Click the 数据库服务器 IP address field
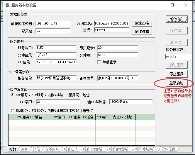Screen dimensions: 195x155 [x=53, y=23]
